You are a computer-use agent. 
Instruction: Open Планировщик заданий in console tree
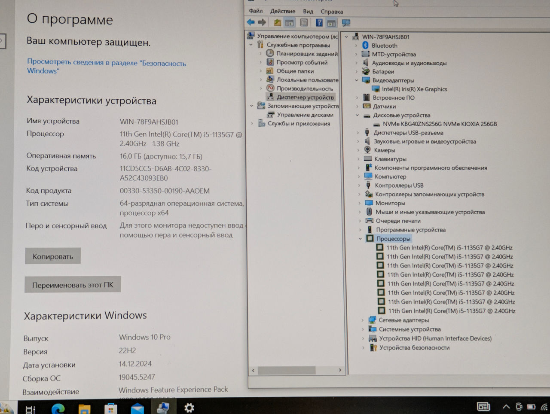tap(307, 54)
